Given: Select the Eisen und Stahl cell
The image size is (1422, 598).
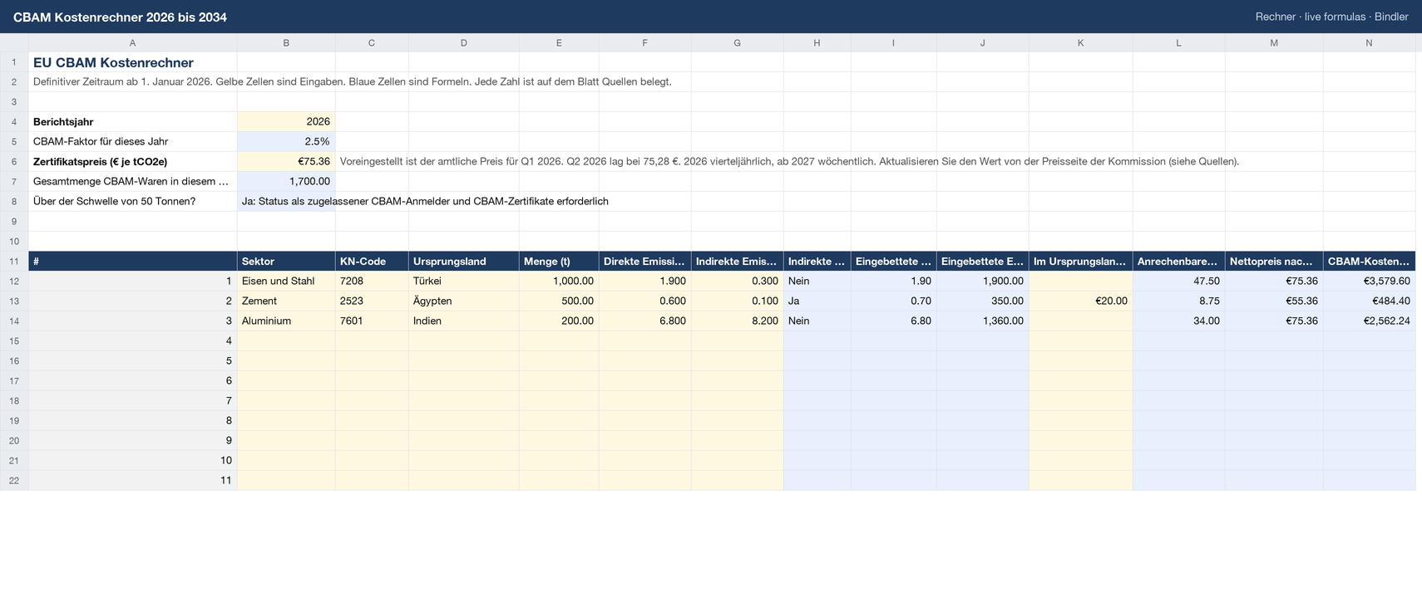Looking at the screenshot, I should click(x=286, y=281).
